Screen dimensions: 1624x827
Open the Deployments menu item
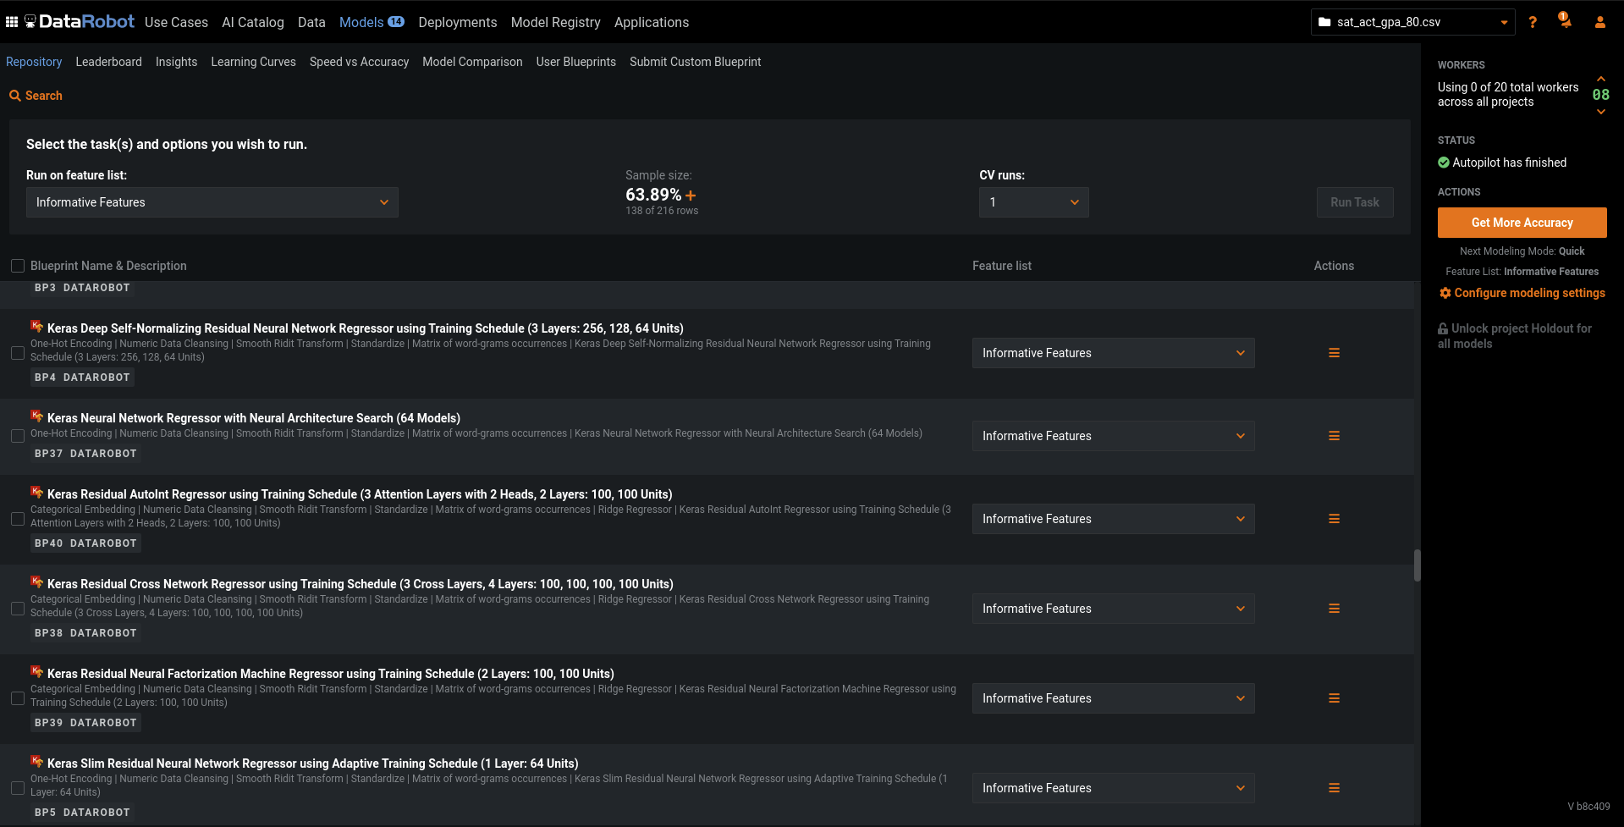(457, 22)
